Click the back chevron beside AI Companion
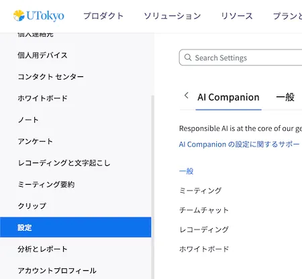302x279 pixels. (x=187, y=96)
